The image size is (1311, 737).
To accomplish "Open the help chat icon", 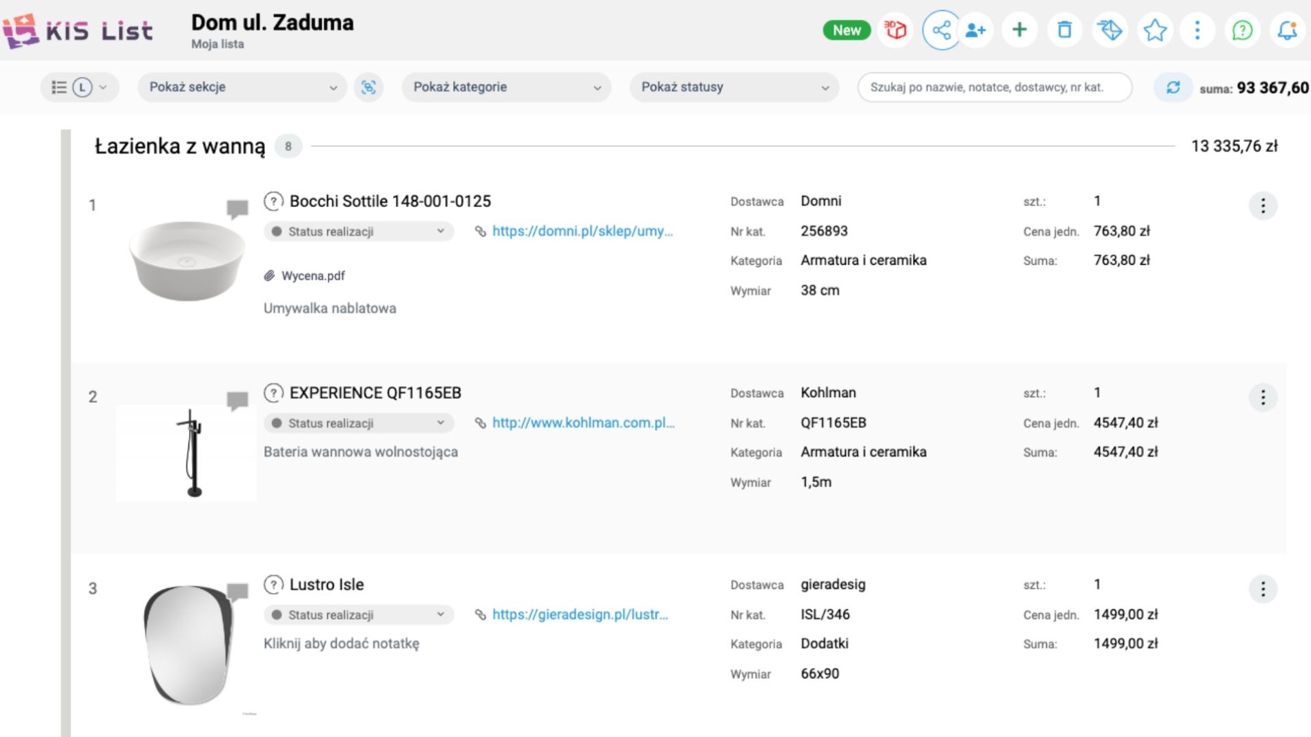I will coord(1242,30).
